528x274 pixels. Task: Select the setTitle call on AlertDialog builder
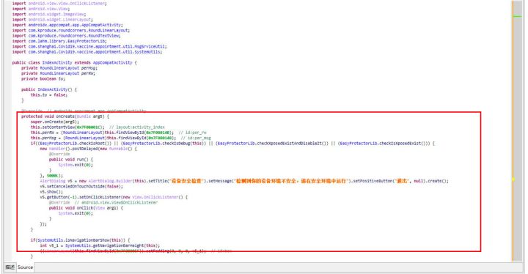pos(158,181)
